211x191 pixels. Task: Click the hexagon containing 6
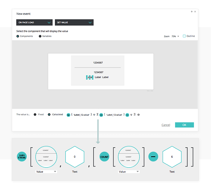(x=172, y=157)
